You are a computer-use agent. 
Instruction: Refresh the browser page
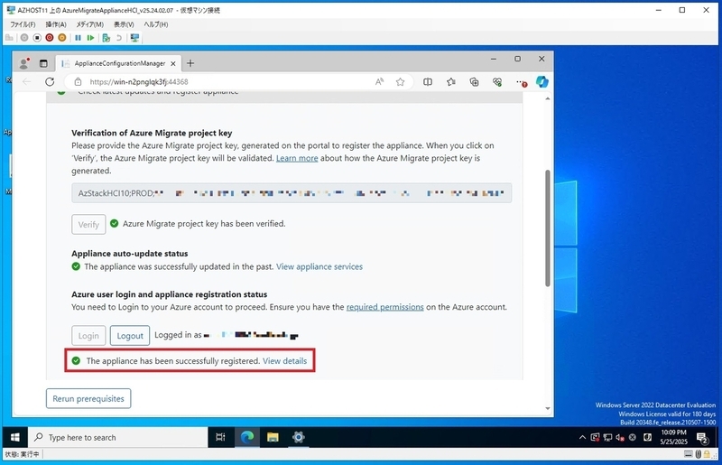[x=50, y=82]
